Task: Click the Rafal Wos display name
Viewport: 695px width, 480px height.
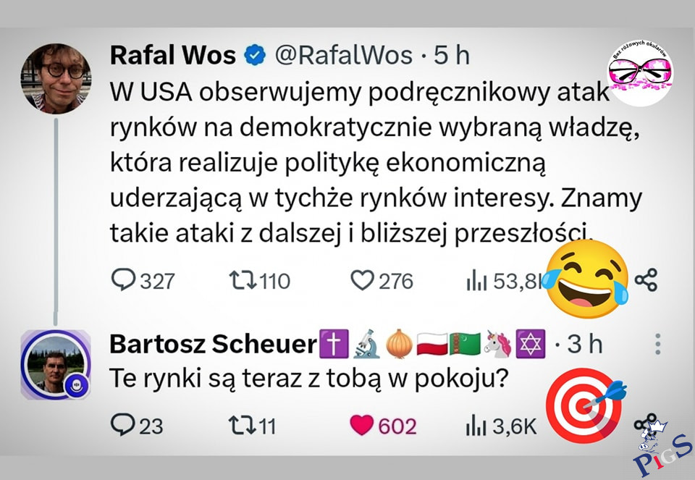Action: point(173,56)
